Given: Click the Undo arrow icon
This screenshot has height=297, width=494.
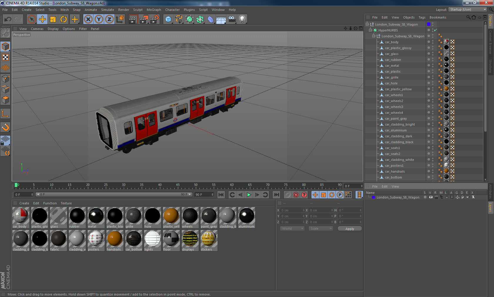Looking at the screenshot, I should (8, 19).
